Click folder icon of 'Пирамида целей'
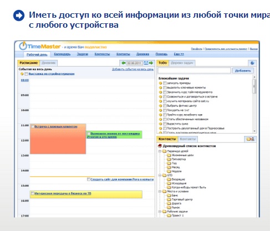270x231 pixels. (x=164, y=151)
